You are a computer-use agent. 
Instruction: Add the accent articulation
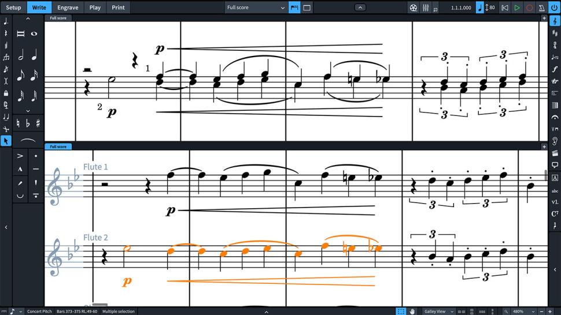click(20, 156)
